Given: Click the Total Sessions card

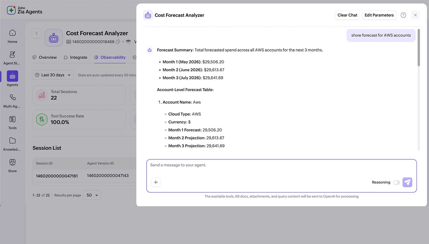Looking at the screenshot, I should point(79,95).
